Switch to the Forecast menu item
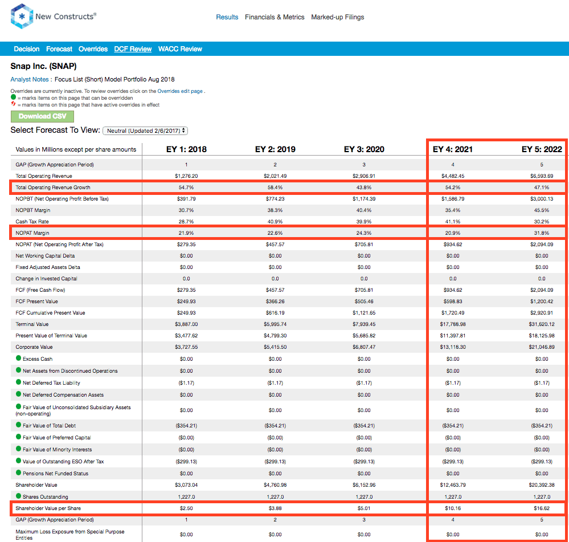Screen dimensions: 569x542 pyautogui.click(x=59, y=49)
